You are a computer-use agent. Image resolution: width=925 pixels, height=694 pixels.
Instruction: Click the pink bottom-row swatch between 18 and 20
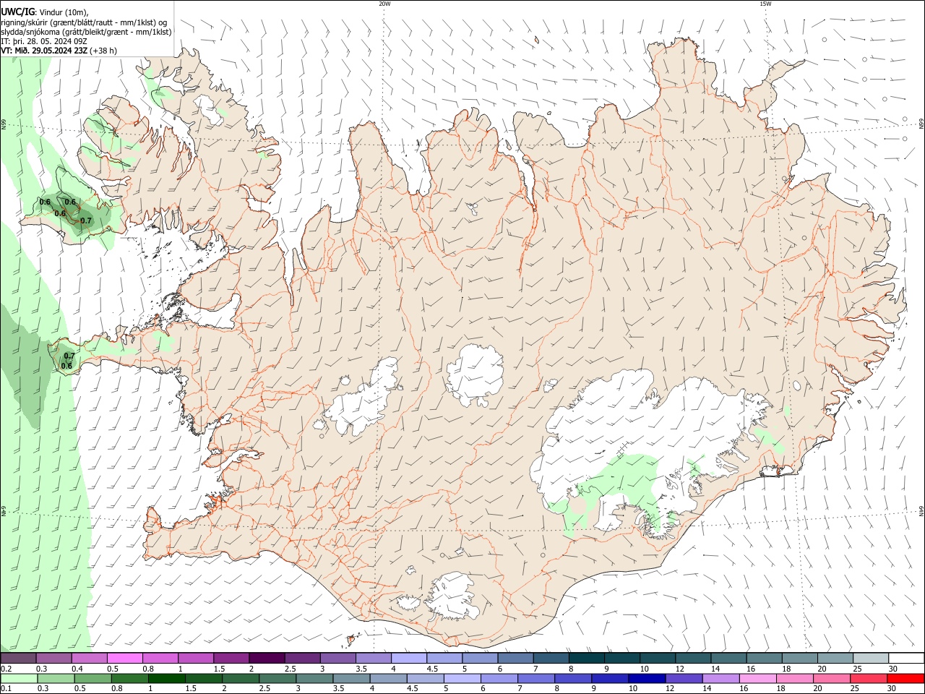[796, 679]
